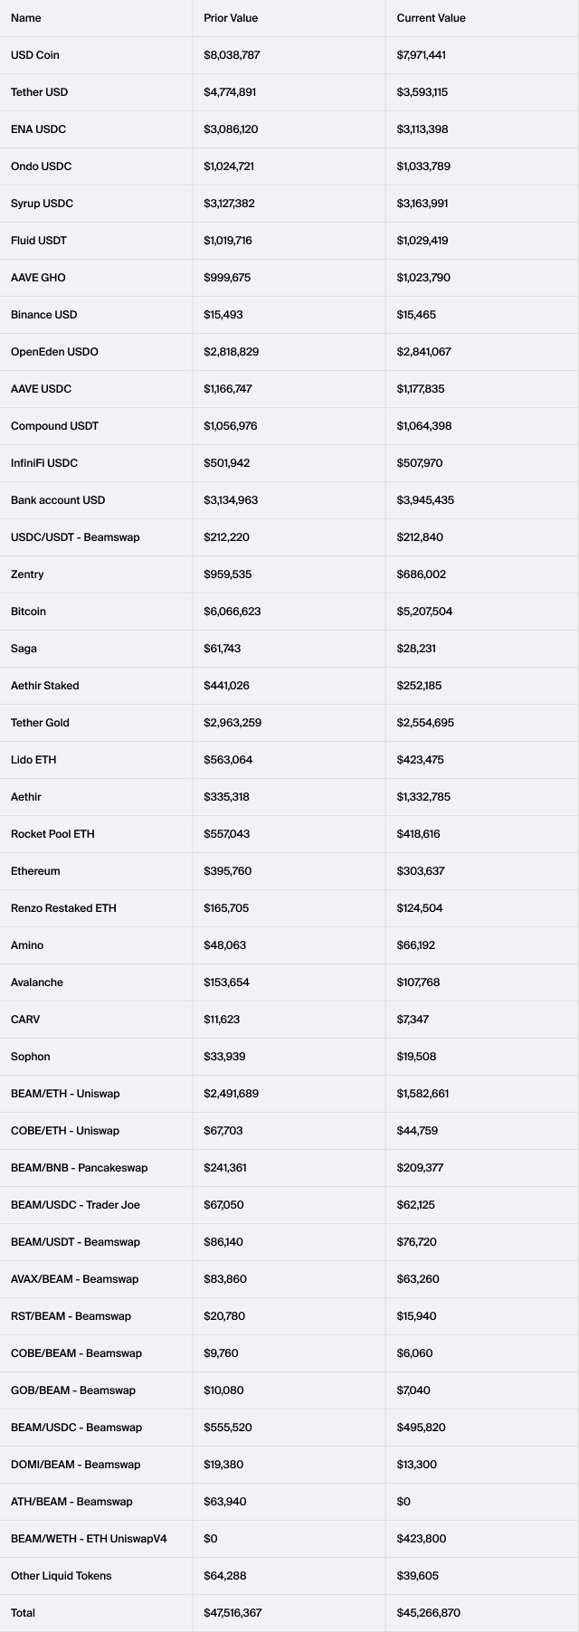Click Total prior value $47,516,367
Viewport: 579px width, 1632px height.
(233, 1613)
